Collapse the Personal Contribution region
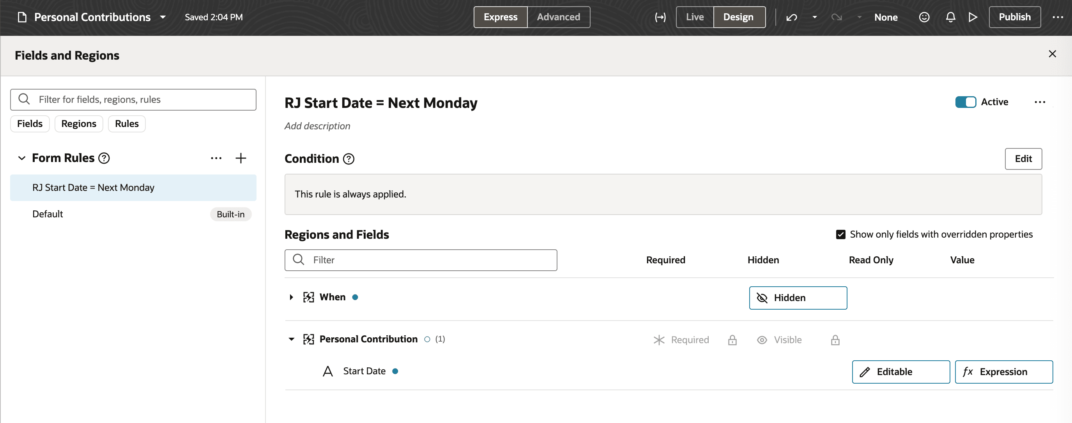 pos(291,339)
